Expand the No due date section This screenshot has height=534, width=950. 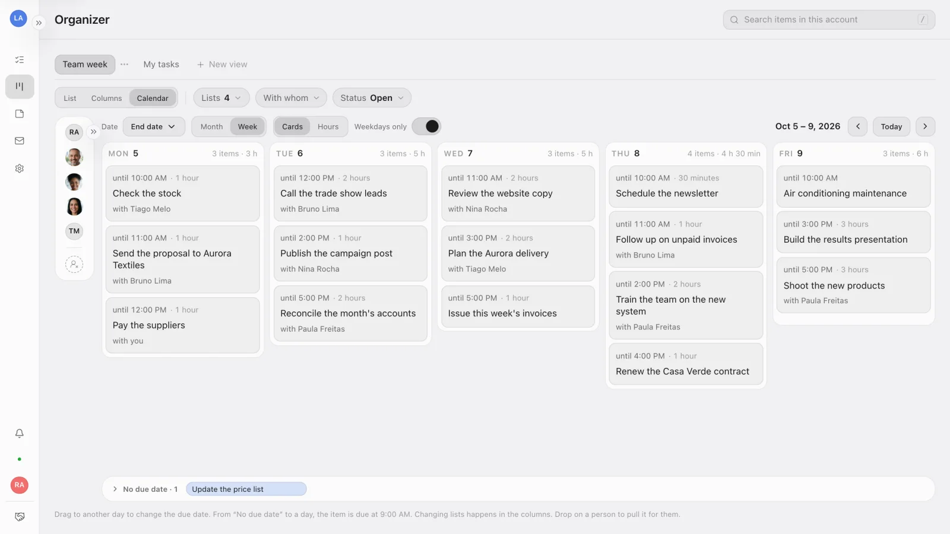(115, 490)
